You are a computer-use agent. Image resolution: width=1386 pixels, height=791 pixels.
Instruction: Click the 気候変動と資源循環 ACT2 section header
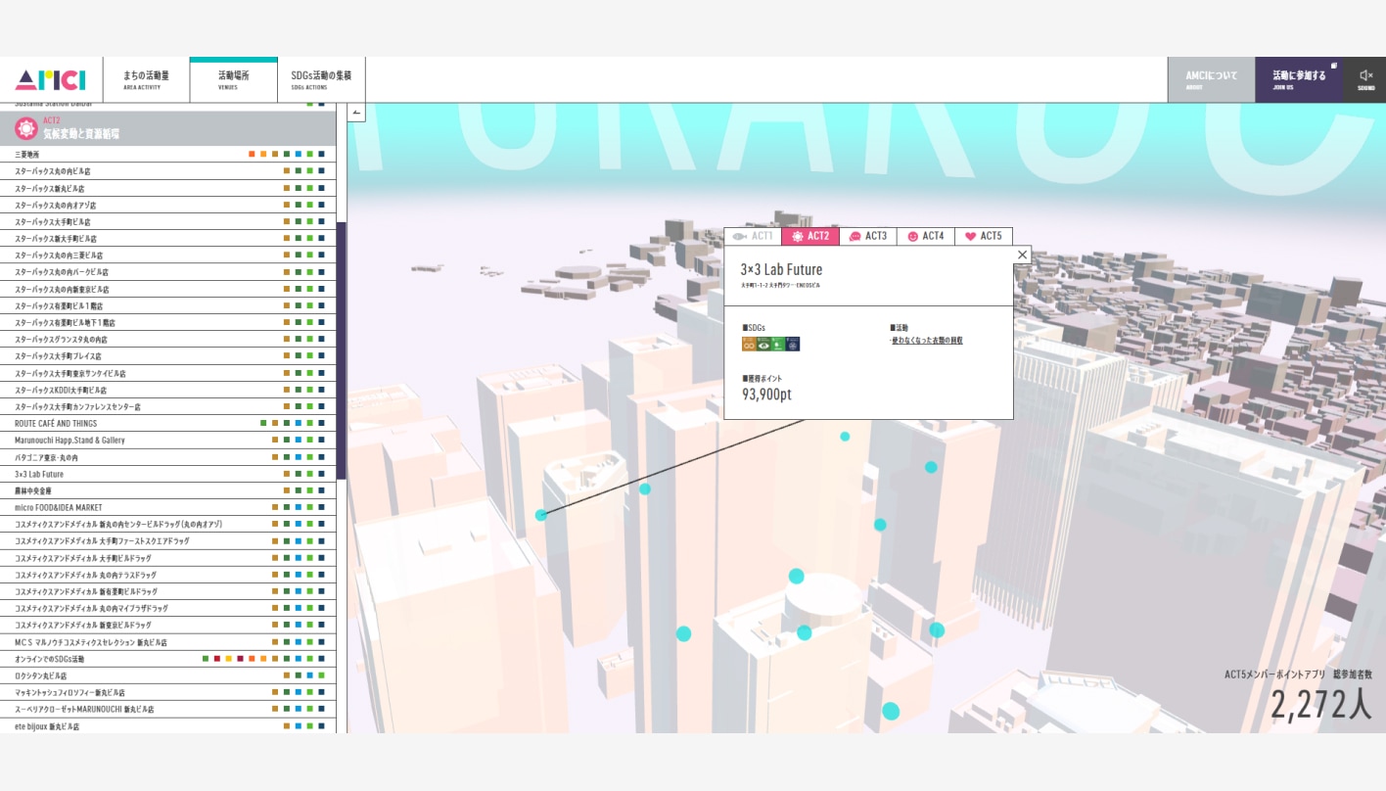coord(168,128)
